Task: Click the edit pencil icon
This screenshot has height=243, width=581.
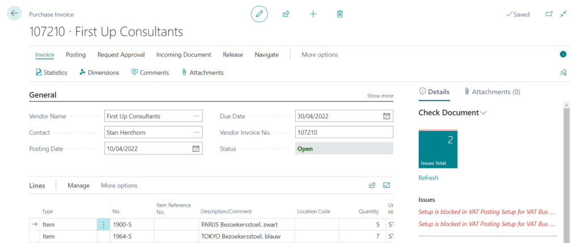Action: click(259, 14)
